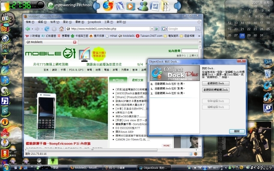Open the Taiwan.CNET.com bookmark
This screenshot has width=274, height=171.
pos(149,36)
